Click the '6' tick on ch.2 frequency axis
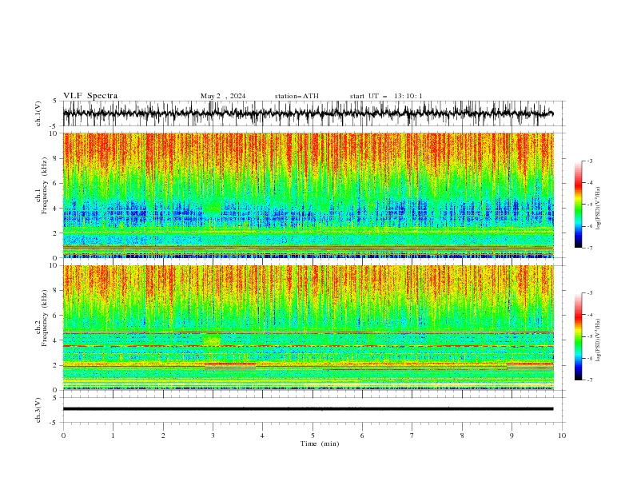The width and height of the screenshot is (633, 489). [x=56, y=315]
